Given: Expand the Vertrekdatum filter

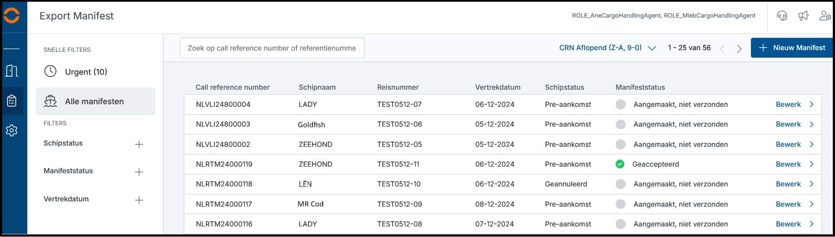Looking at the screenshot, I should point(139,200).
